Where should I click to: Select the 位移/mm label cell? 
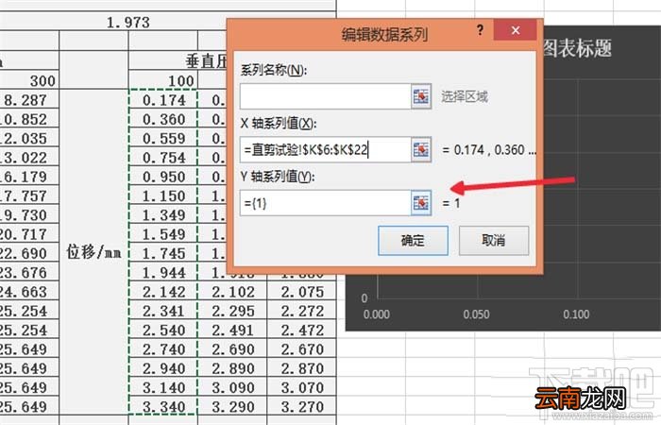coord(93,252)
